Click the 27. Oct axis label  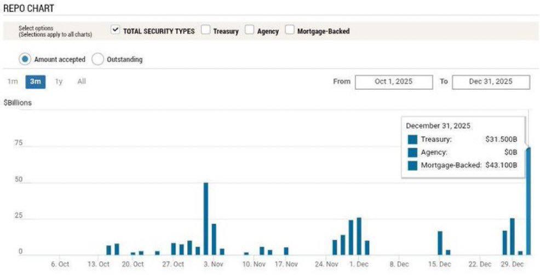tap(173, 265)
